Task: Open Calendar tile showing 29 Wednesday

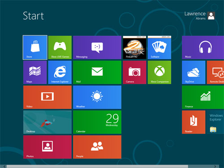Action: click(97, 122)
